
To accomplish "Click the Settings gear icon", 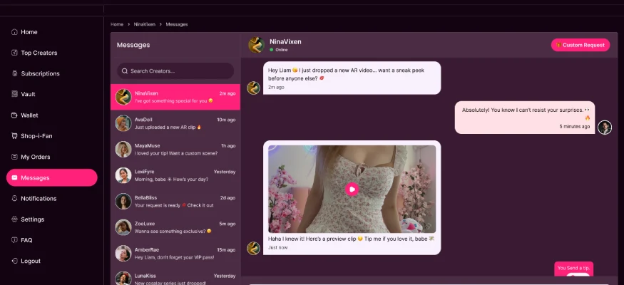I will click(x=14, y=219).
